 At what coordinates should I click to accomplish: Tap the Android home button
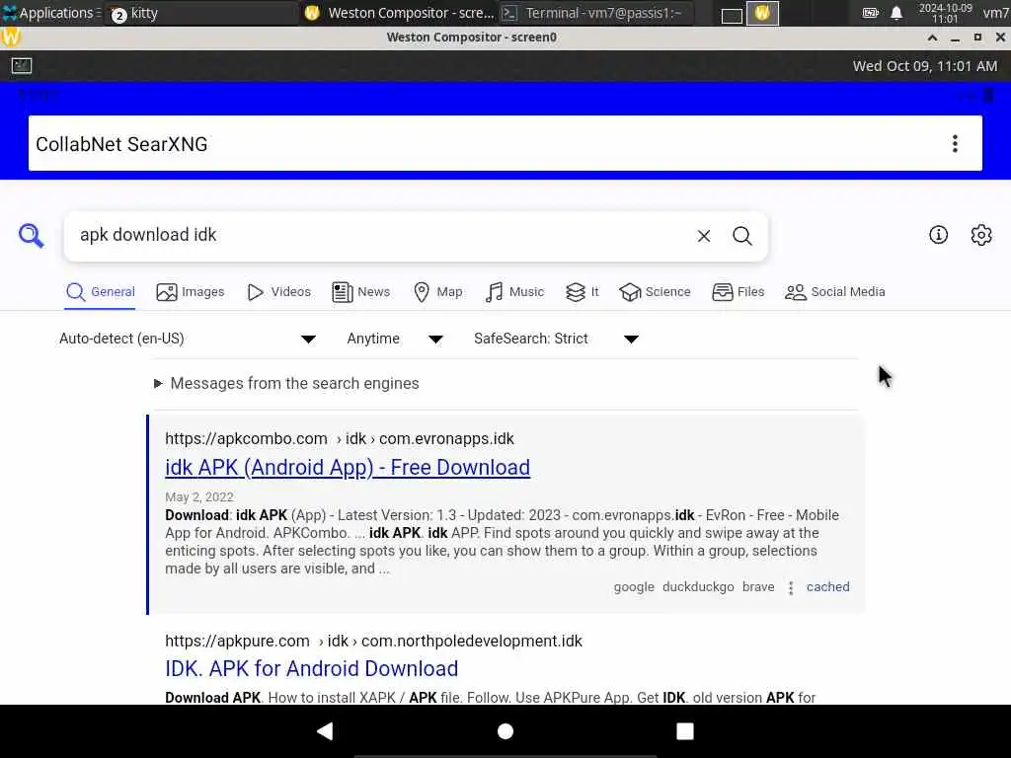pyautogui.click(x=505, y=731)
